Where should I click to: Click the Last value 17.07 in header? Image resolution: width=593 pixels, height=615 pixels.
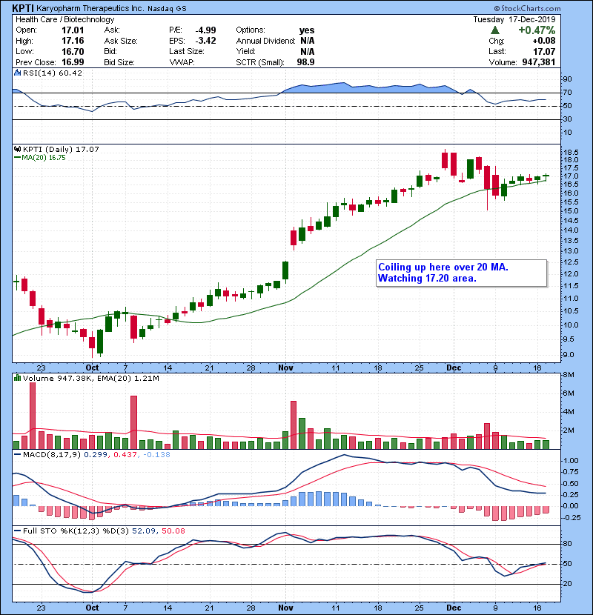tap(544, 51)
